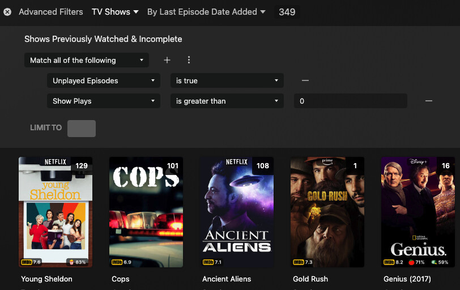
Task: Click the Gold Rush title link
Action: click(x=310, y=279)
